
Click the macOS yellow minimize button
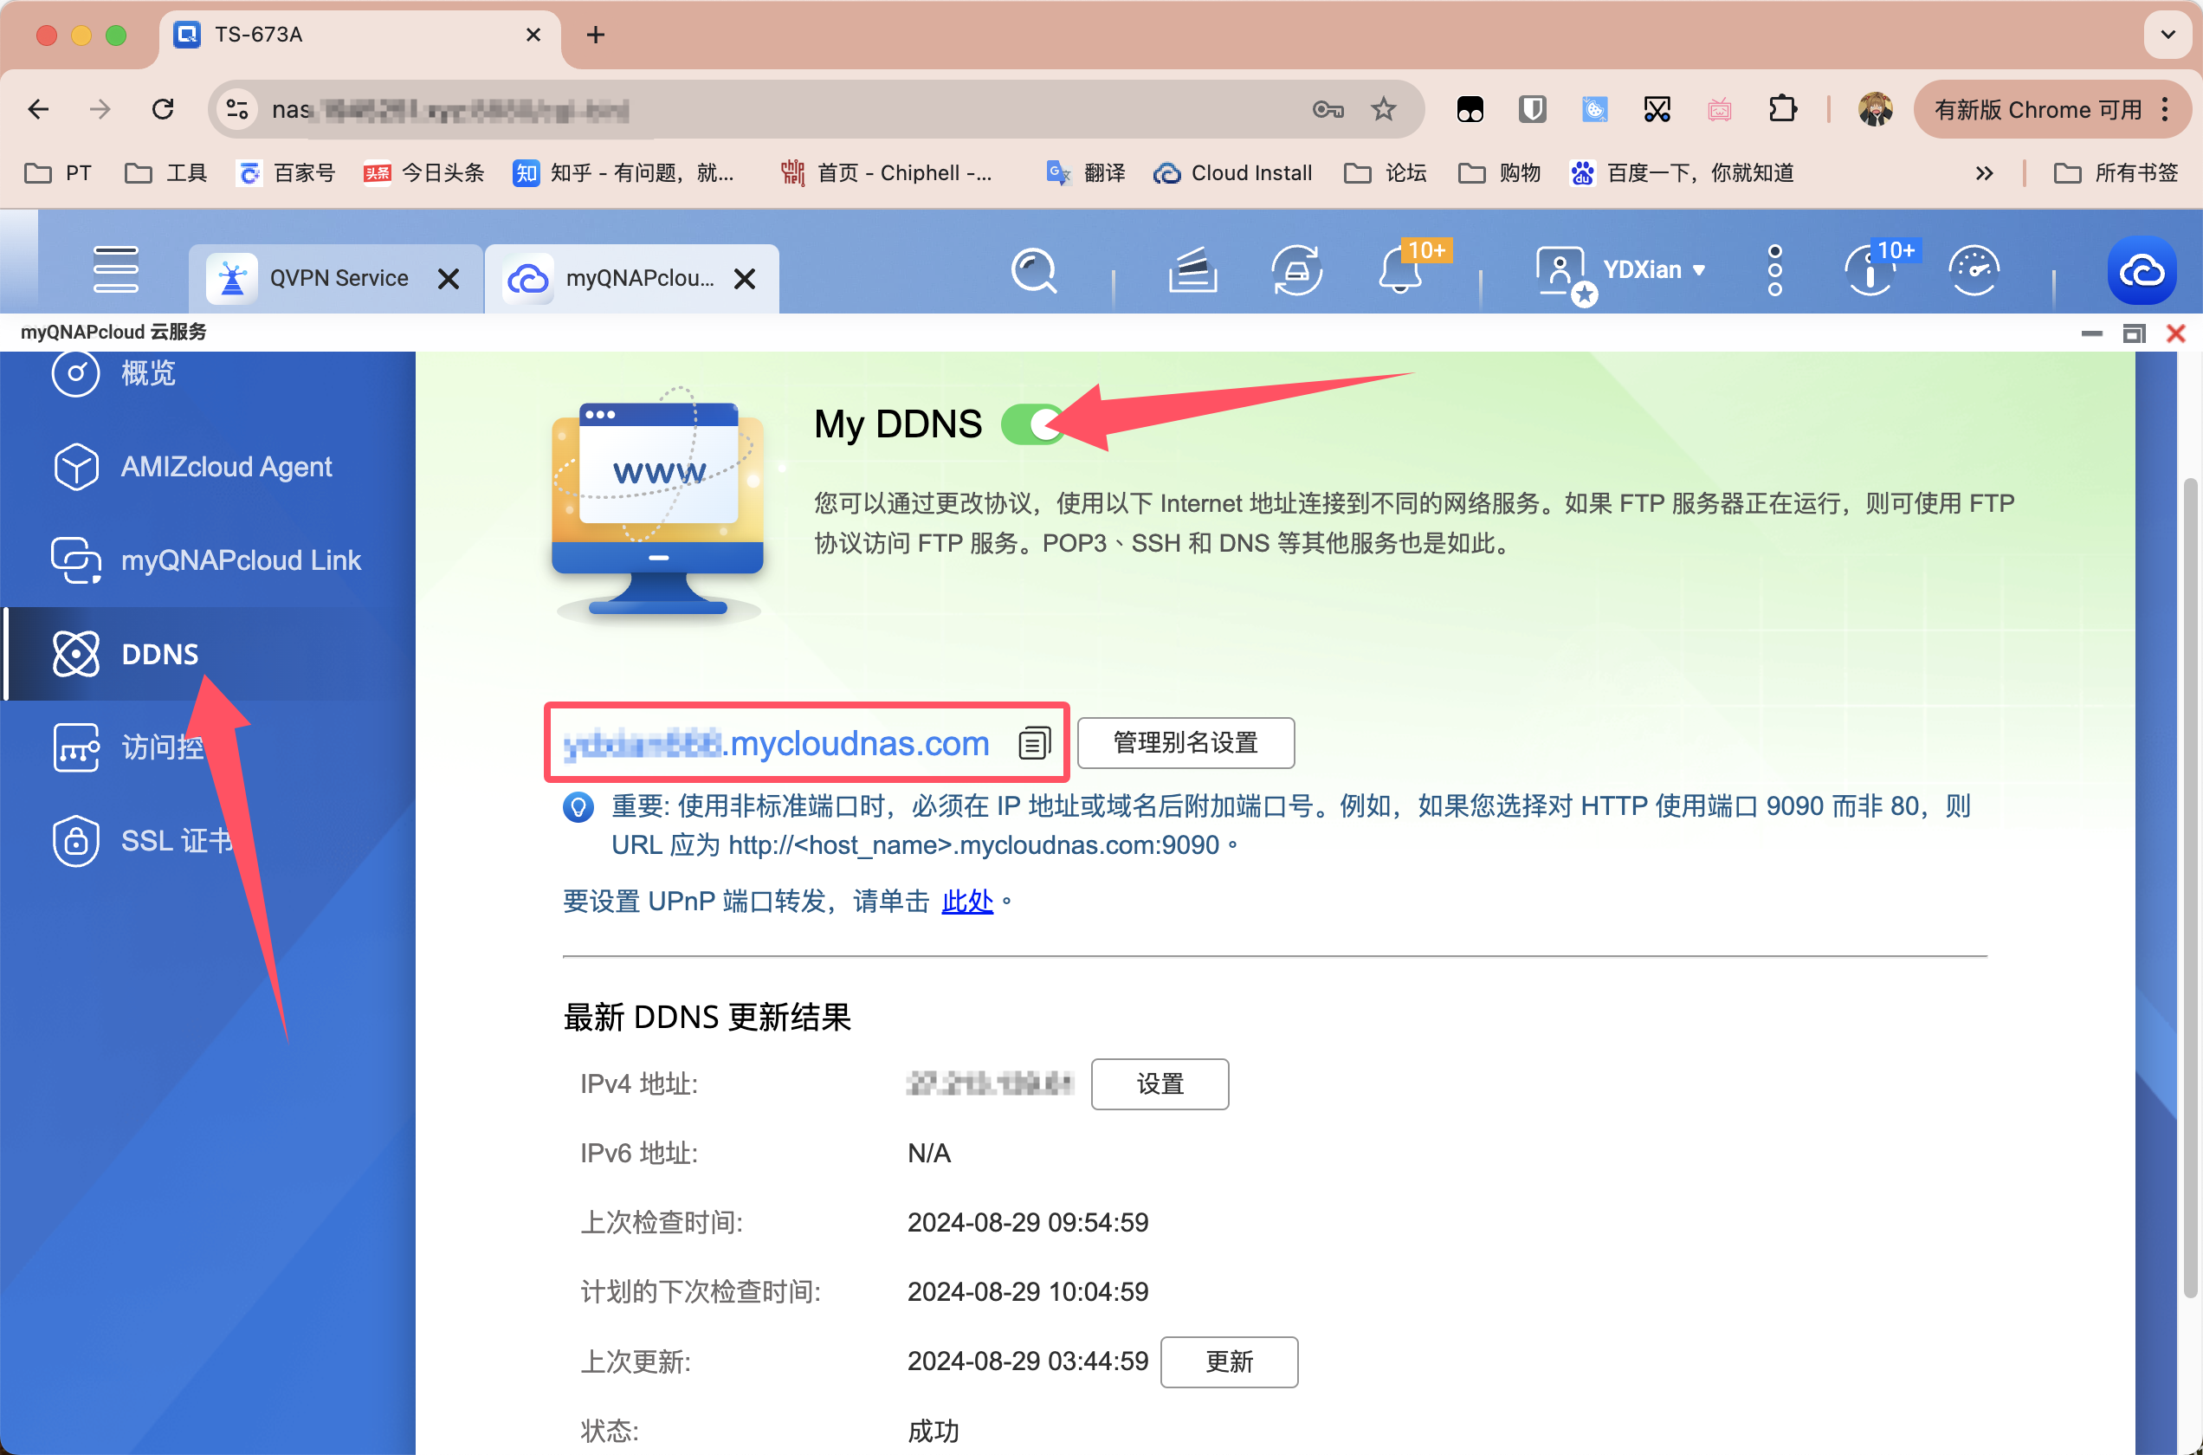[81, 36]
